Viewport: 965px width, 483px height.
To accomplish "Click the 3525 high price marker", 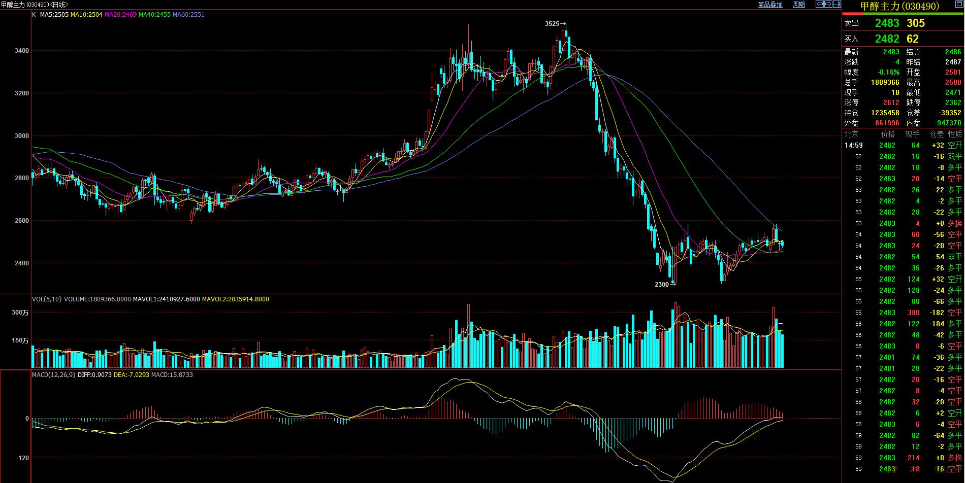I will click(552, 24).
